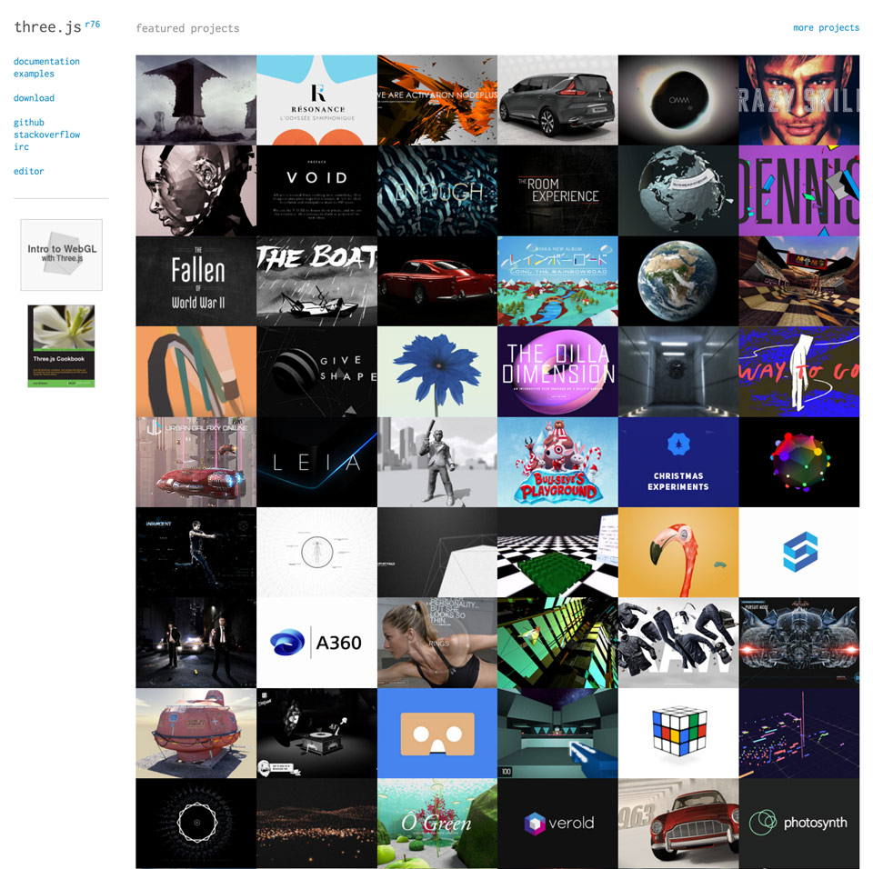The height and width of the screenshot is (869, 873).
Task: Open the Rubik's cube project
Action: click(678, 734)
